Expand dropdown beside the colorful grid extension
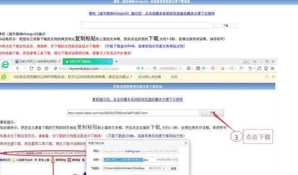 coord(192,69)
